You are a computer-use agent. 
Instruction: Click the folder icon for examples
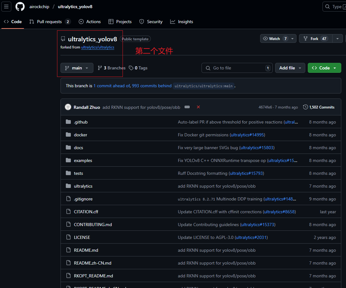point(68,160)
